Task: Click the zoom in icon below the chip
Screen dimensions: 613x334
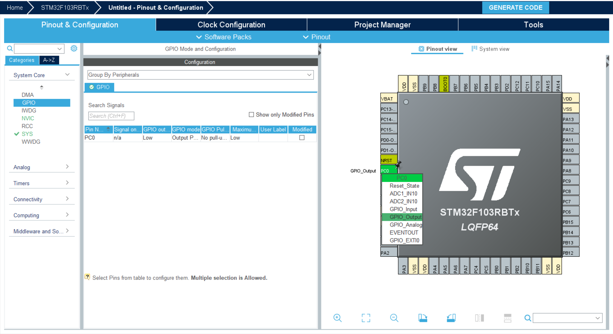Action: pyautogui.click(x=337, y=318)
